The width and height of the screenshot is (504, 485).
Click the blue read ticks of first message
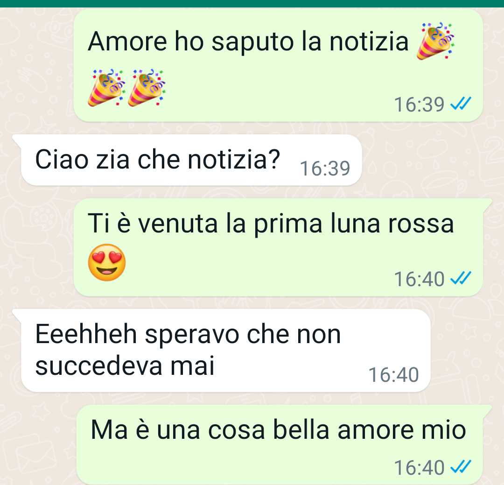pyautogui.click(x=461, y=104)
